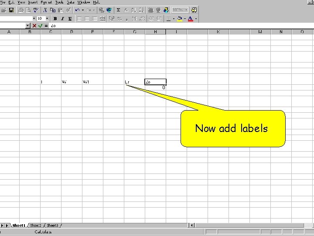This screenshot has width=314, height=236.
Task: Open the Font Color dropdown arrow
Action: coord(196,19)
